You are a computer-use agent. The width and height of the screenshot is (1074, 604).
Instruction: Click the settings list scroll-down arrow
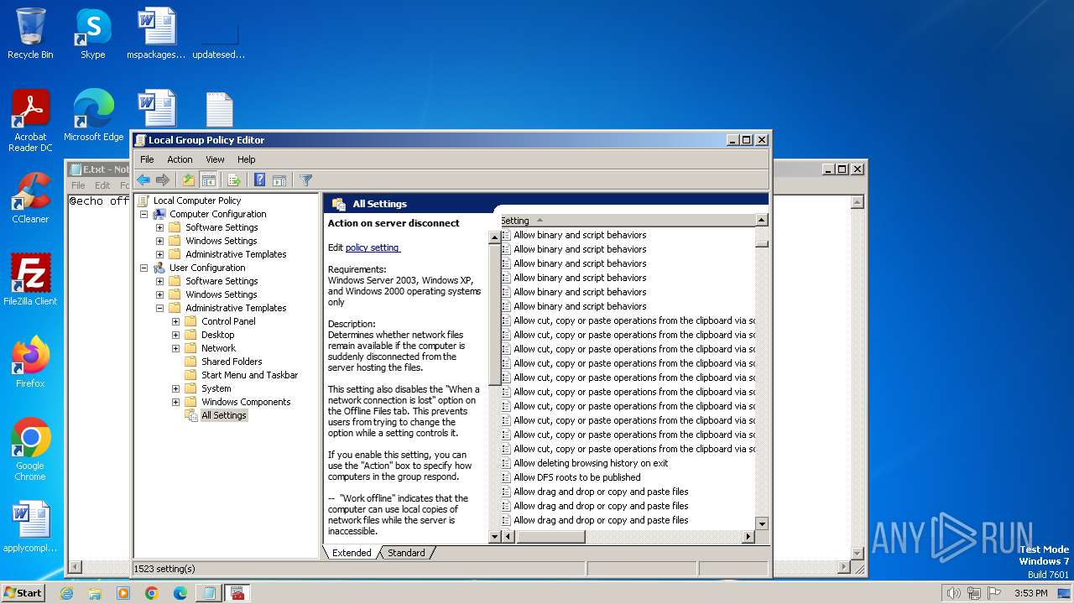tap(761, 523)
